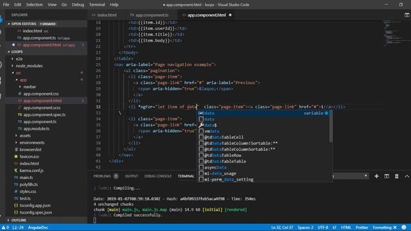411x231 pixels.
Task: Open the Help menu
Action: [x=114, y=4]
